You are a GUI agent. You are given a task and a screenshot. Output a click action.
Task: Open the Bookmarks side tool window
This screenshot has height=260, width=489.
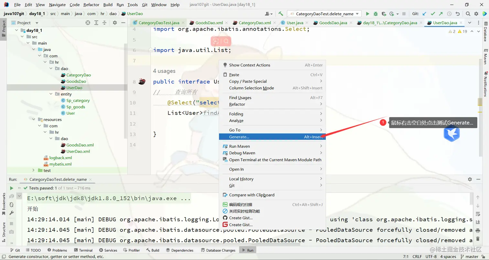coord(4,204)
